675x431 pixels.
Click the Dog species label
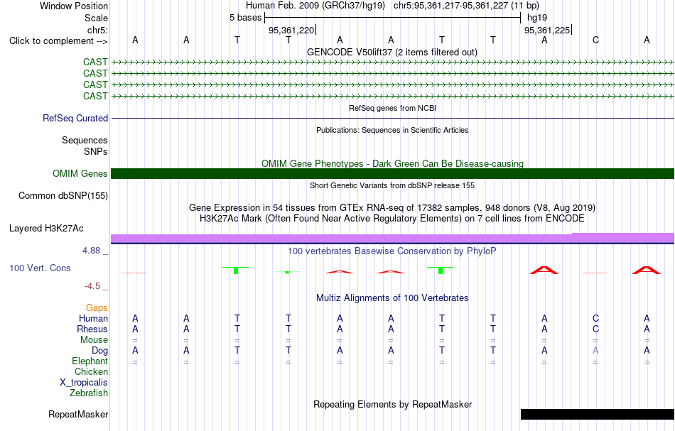coord(99,351)
